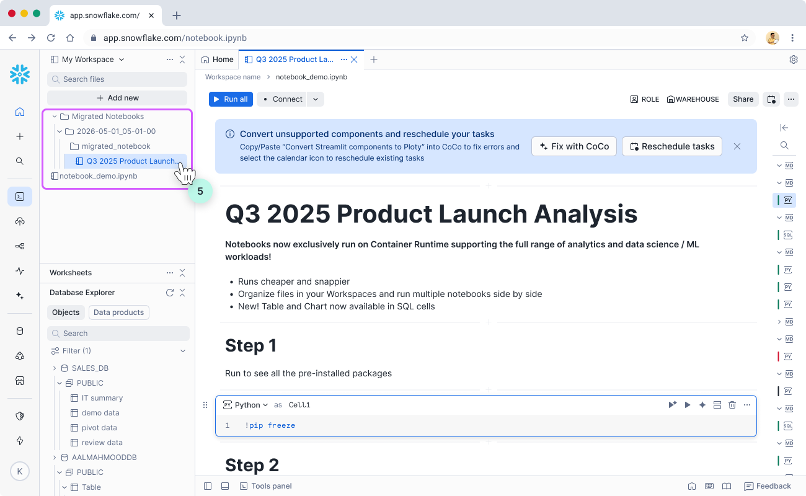
Task: Toggle Cell1 split layout view
Action: pyautogui.click(x=717, y=405)
